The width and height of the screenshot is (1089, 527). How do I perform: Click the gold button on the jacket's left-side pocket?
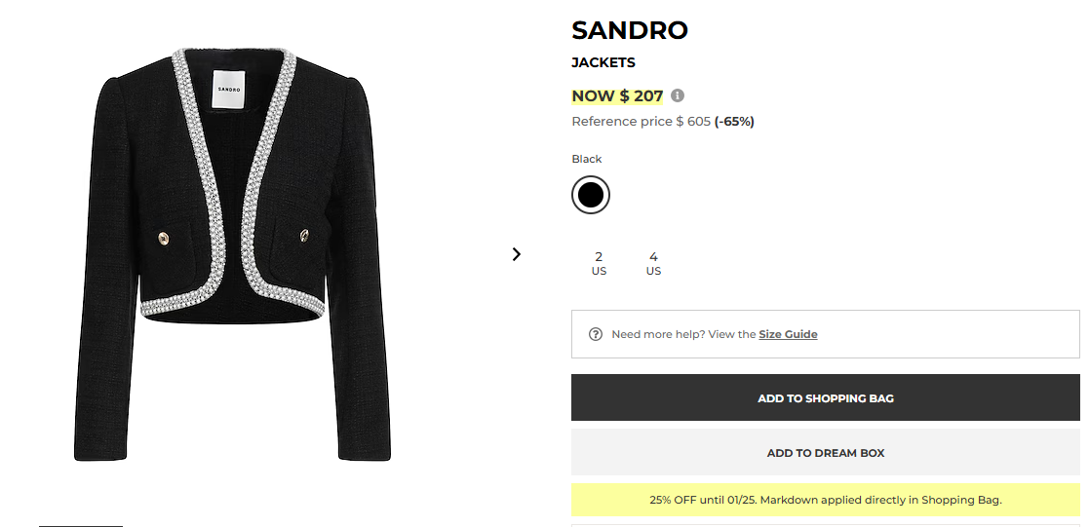(163, 237)
